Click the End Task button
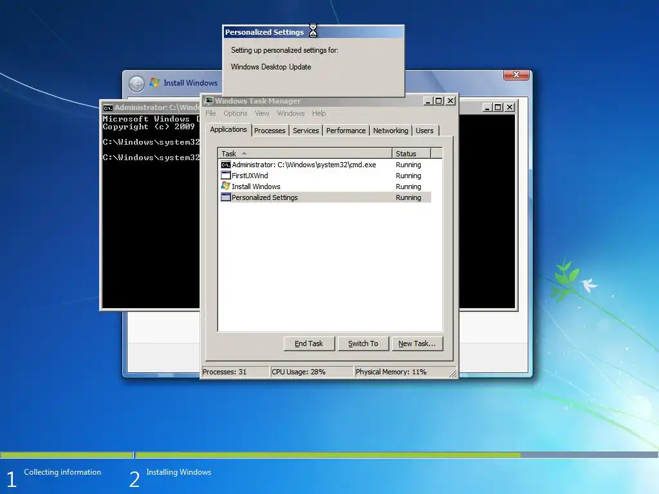659x494 pixels. (309, 343)
